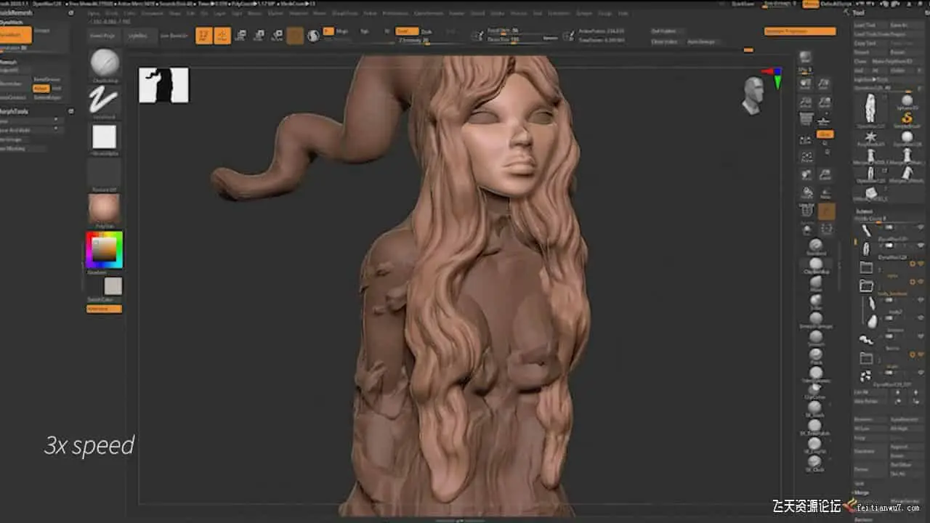Select the Edit mode icon in toolbar
Viewport: 930px width, 523px height.
coord(204,36)
